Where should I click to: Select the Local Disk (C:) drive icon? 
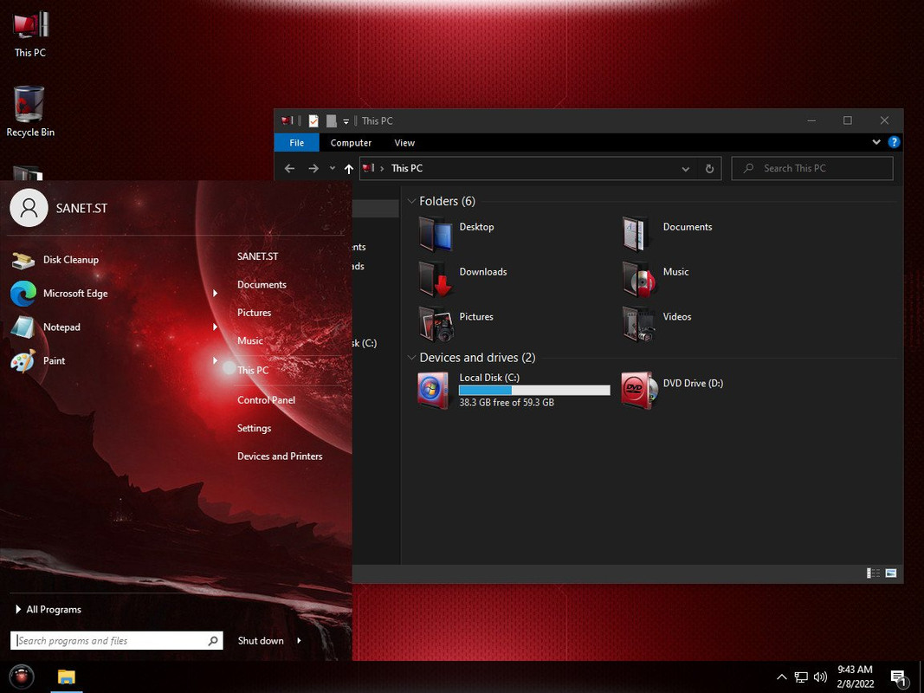(432, 390)
